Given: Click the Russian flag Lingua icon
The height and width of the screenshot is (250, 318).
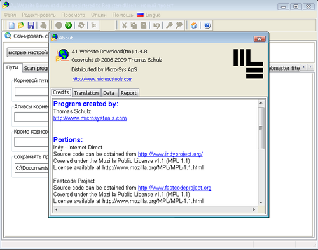Looking at the screenshot, I should click(x=140, y=15).
